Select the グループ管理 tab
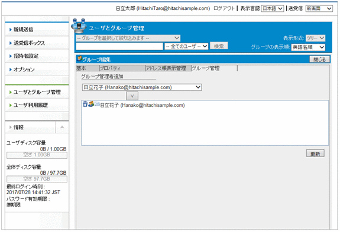 point(214,68)
